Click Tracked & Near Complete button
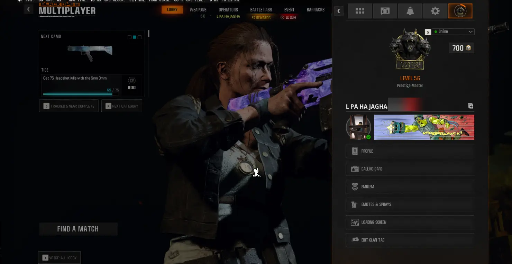Image resolution: width=512 pixels, height=264 pixels. (x=69, y=106)
